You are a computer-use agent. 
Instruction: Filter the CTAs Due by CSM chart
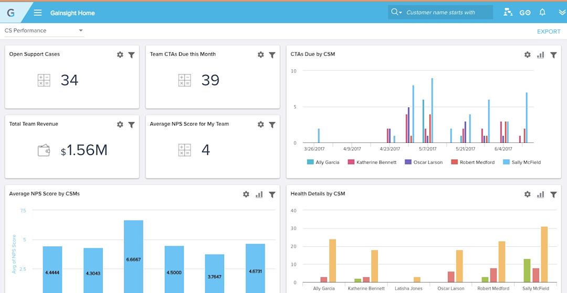point(553,55)
